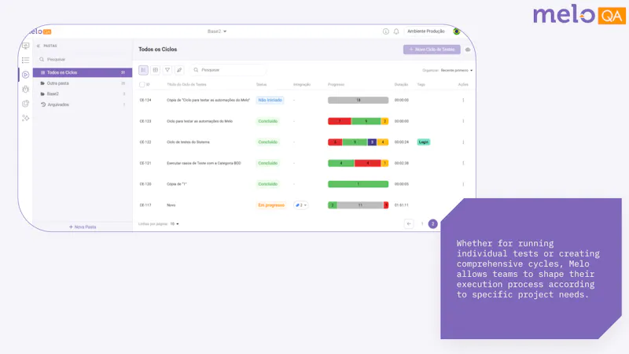
Task: Click the folder search field in Pastas
Action: tap(83, 60)
